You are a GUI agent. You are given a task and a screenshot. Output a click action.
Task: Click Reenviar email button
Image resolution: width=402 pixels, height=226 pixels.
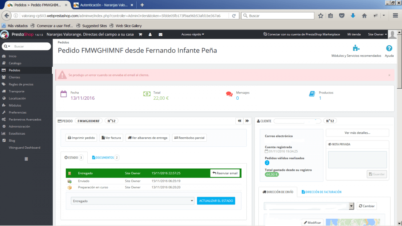[x=225, y=173]
